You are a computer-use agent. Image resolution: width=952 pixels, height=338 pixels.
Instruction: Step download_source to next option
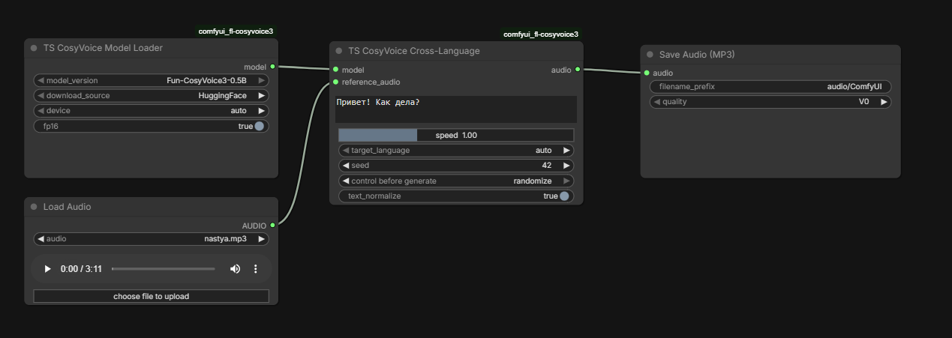click(262, 95)
